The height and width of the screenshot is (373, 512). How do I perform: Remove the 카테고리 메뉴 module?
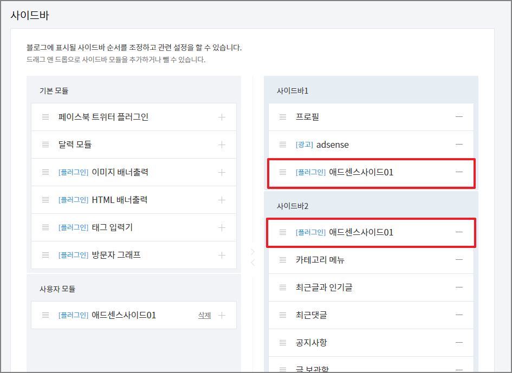click(459, 259)
